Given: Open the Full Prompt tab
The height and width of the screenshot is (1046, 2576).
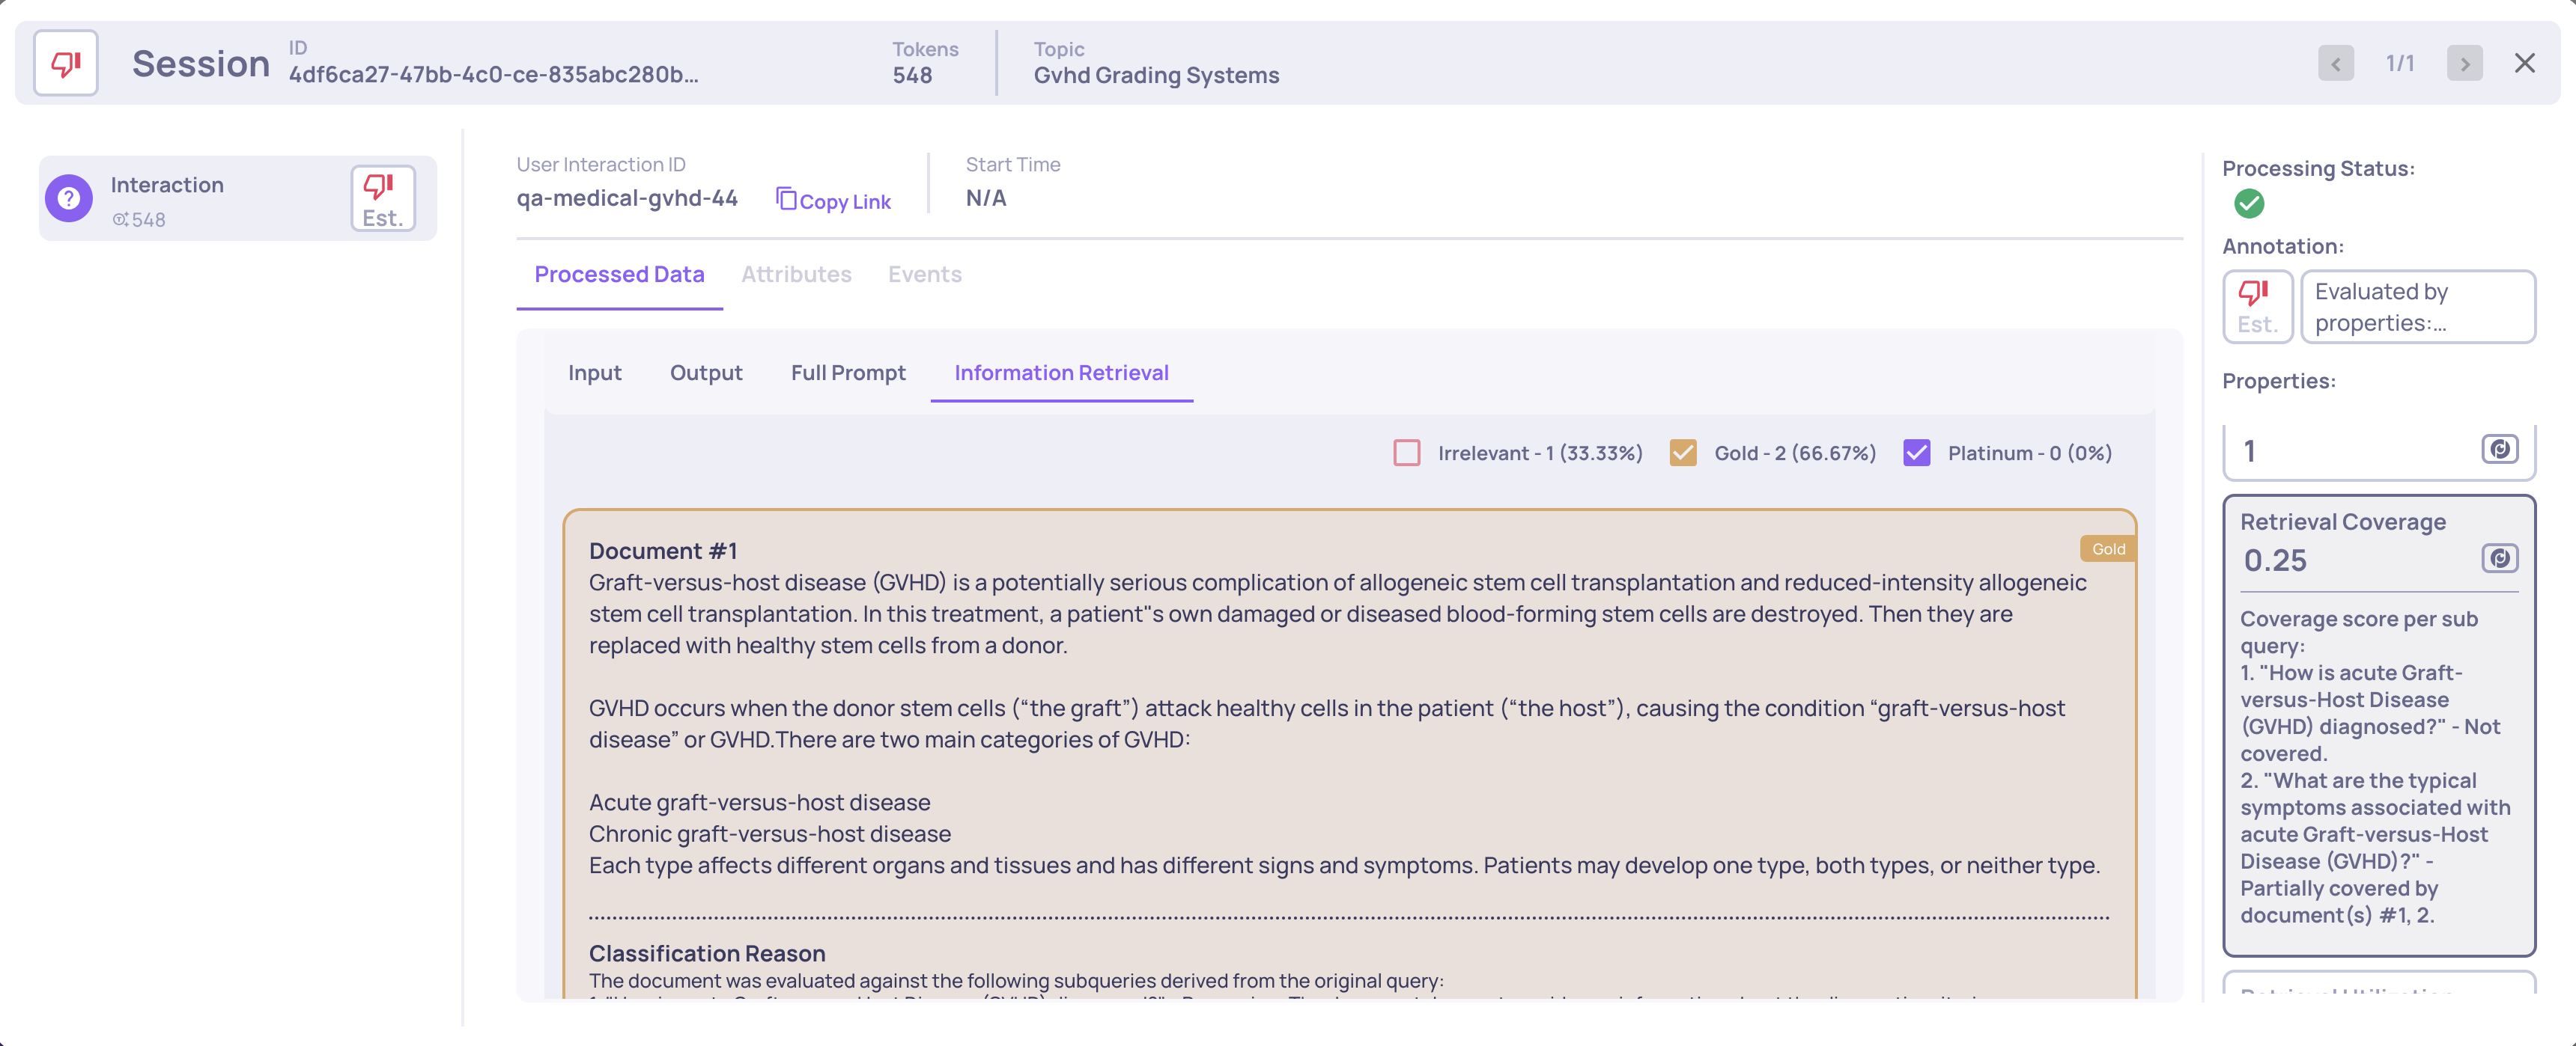Looking at the screenshot, I should click(x=848, y=373).
